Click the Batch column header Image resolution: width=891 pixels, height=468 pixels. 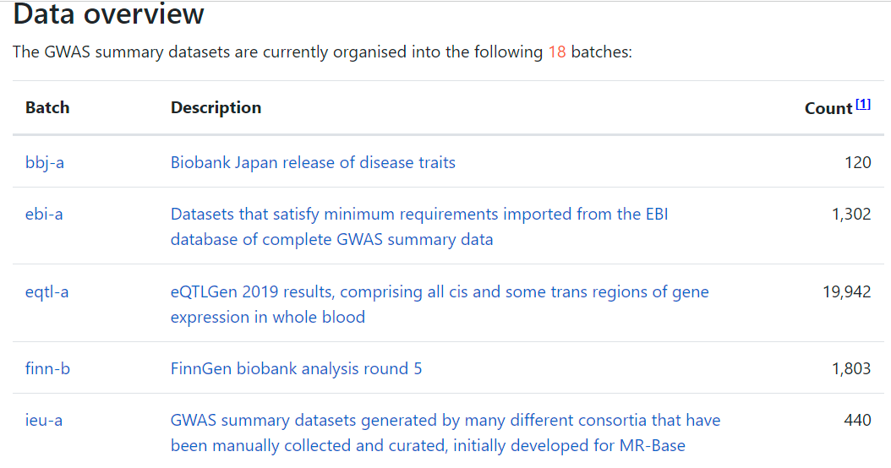click(47, 108)
